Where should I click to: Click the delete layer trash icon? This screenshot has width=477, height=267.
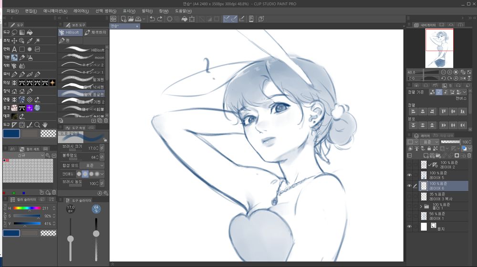pyautogui.click(x=469, y=156)
